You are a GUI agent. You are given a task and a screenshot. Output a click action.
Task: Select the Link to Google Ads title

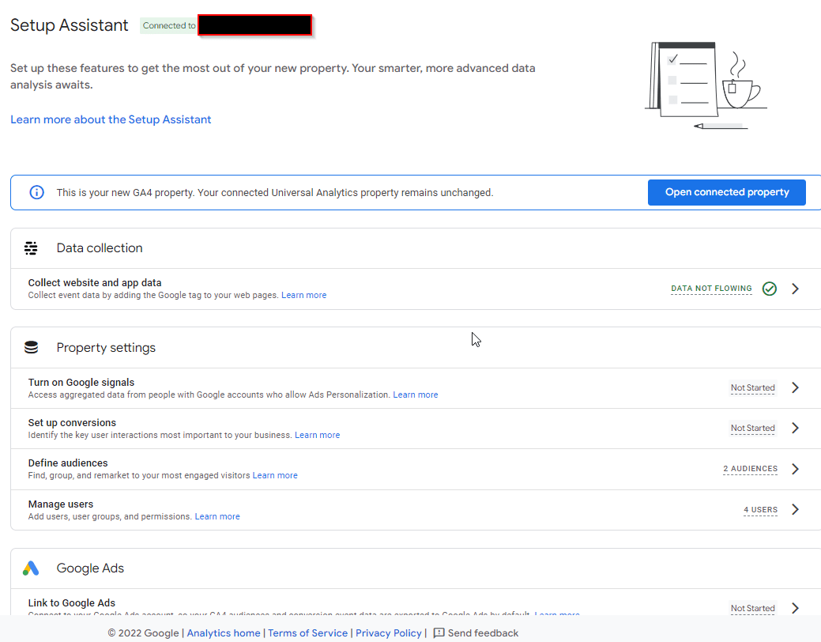72,603
